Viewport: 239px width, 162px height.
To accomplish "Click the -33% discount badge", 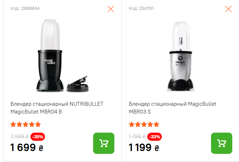I will point(154,137).
